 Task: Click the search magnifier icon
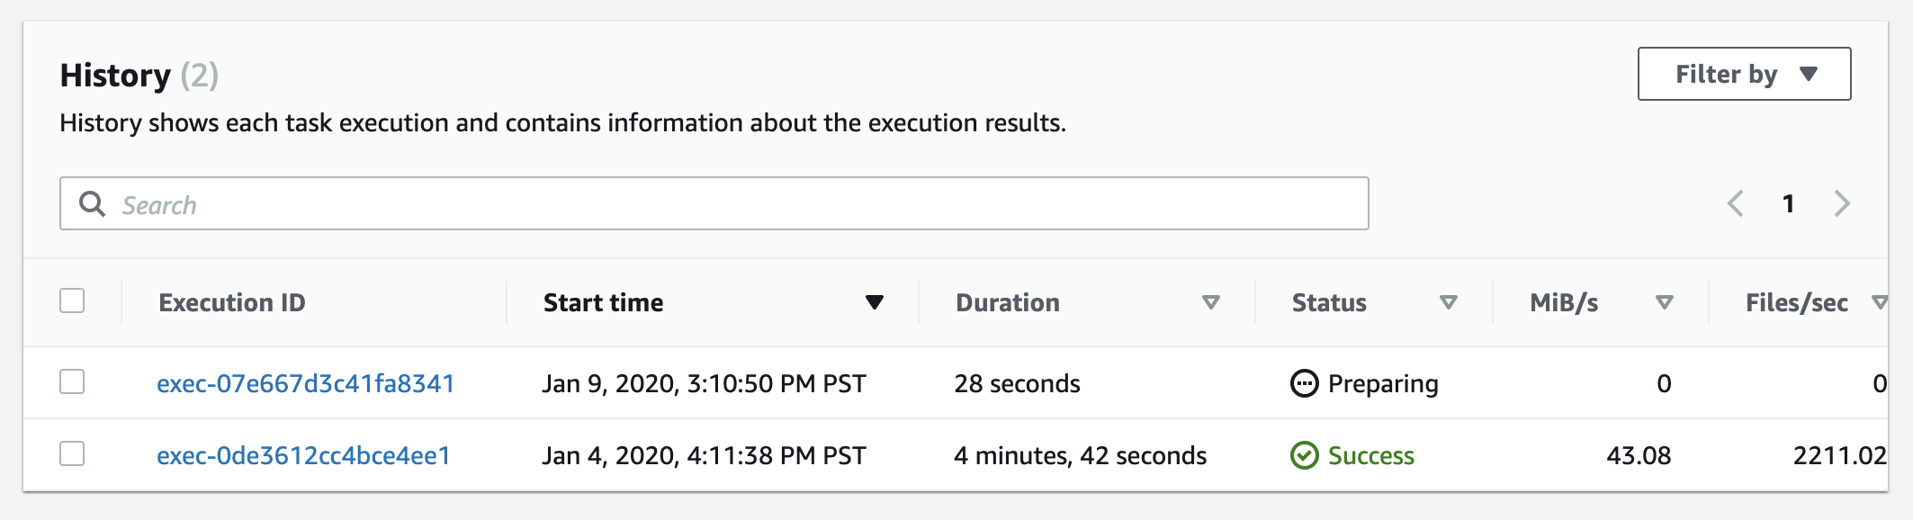coord(92,203)
